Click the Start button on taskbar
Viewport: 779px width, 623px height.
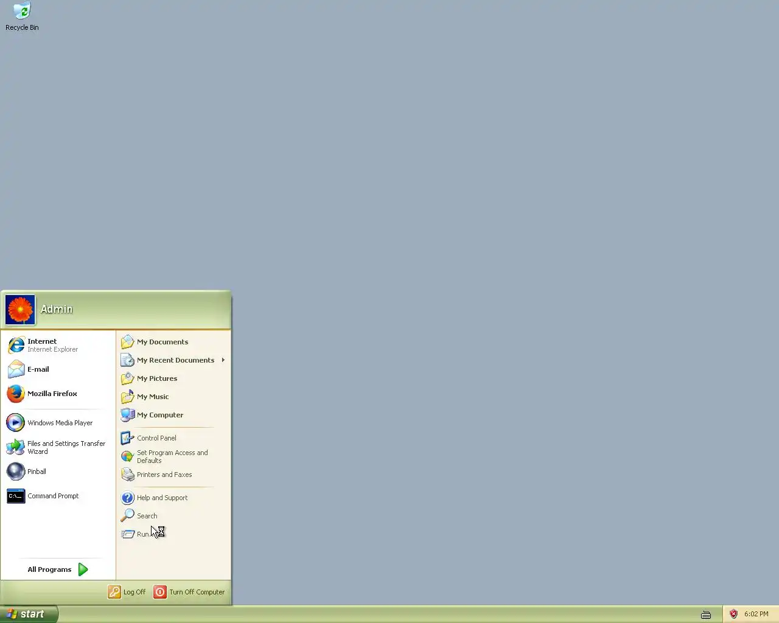(29, 614)
